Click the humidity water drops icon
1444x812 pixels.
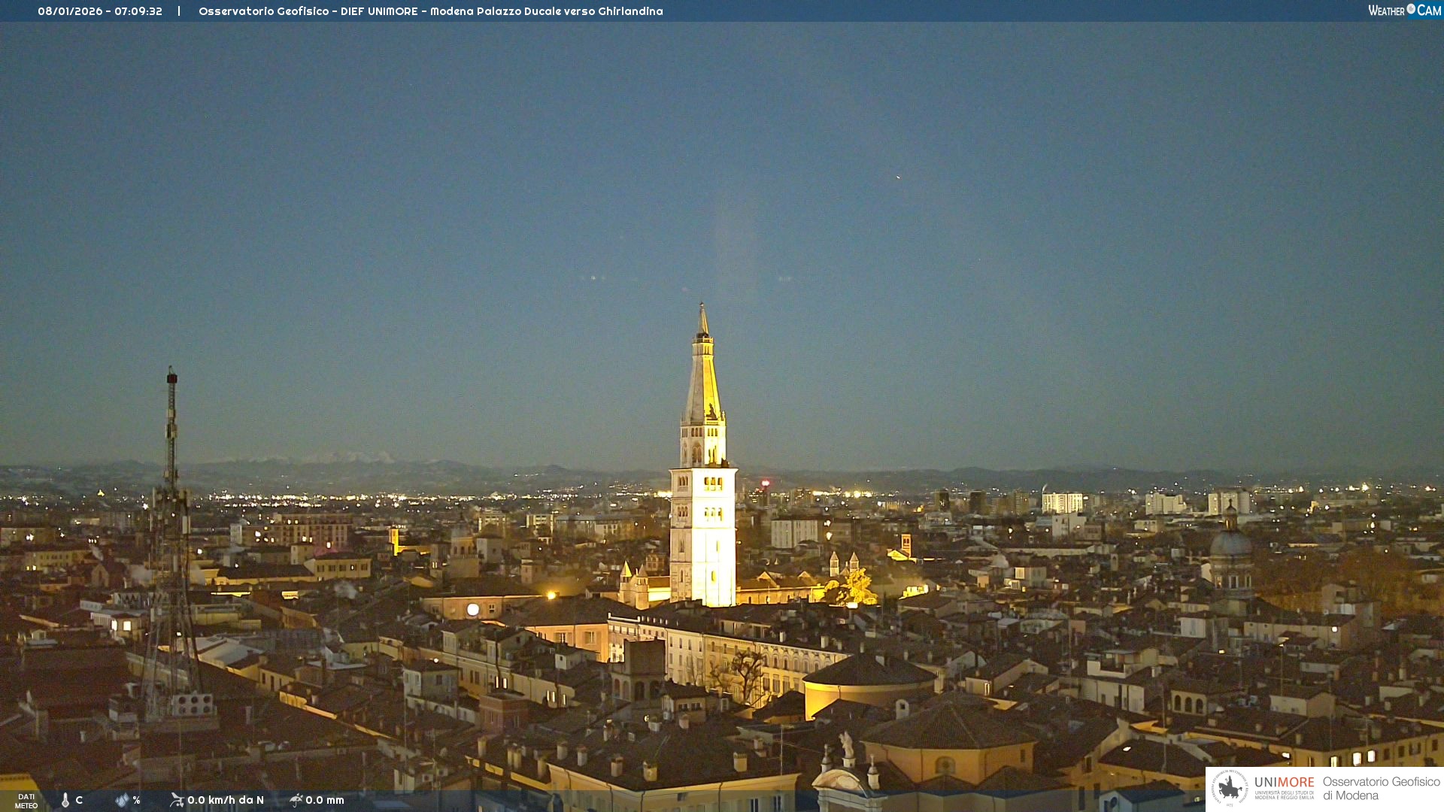pos(122,800)
